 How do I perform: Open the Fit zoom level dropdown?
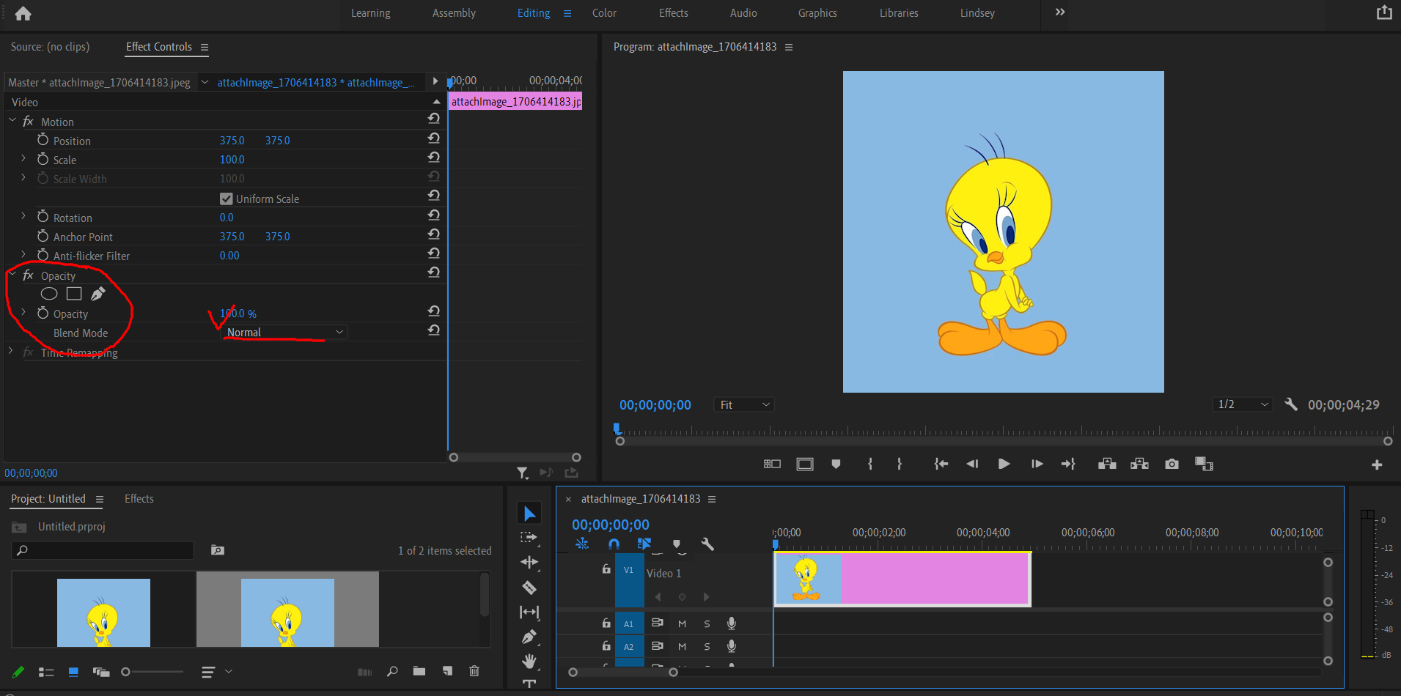pos(744,404)
